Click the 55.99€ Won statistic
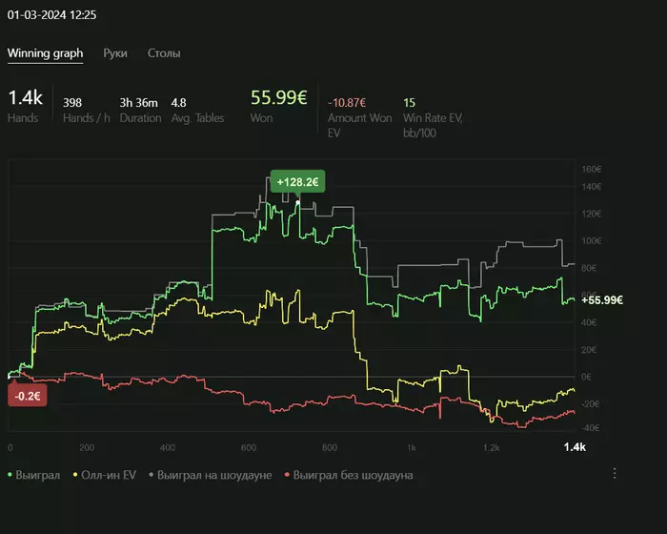This screenshot has width=667, height=534. pos(278,98)
